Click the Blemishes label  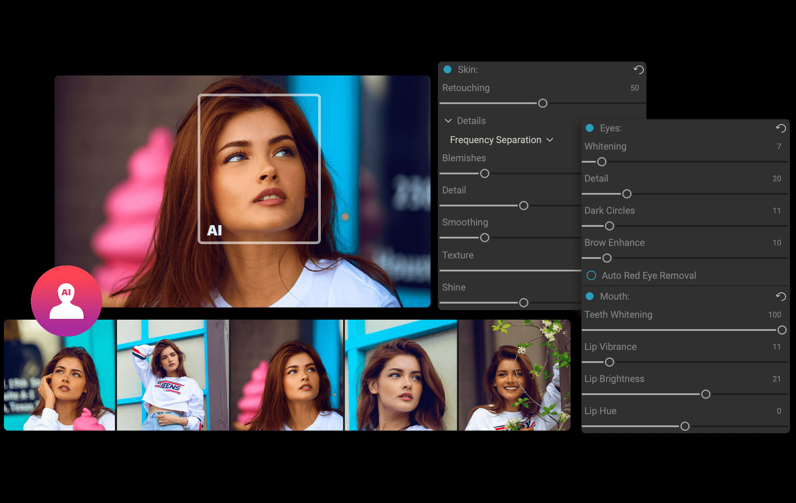coord(464,158)
